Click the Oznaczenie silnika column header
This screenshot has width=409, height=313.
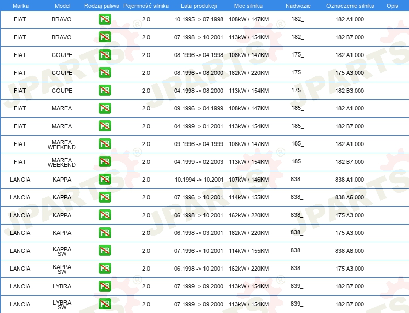(350, 6)
